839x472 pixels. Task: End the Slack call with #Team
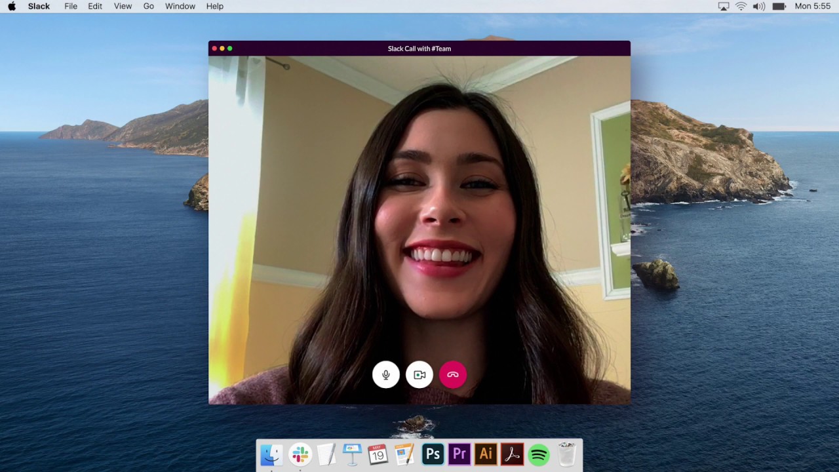[453, 374]
